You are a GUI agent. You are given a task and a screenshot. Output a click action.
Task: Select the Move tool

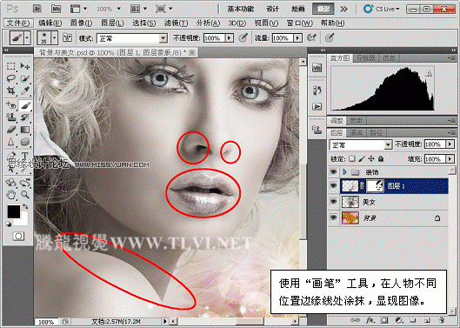25,66
